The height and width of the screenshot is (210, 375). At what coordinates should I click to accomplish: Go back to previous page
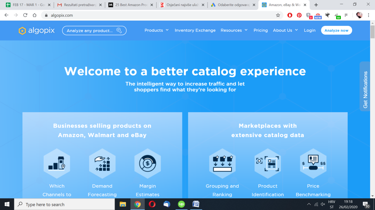click(x=7, y=15)
